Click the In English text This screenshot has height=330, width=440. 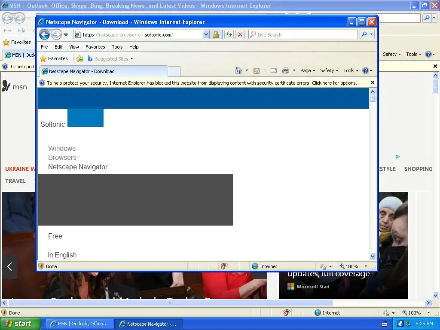tap(62, 255)
